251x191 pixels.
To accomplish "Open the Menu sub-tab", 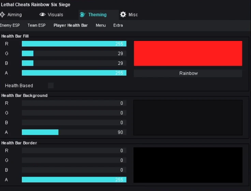I will pyautogui.click(x=101, y=25).
